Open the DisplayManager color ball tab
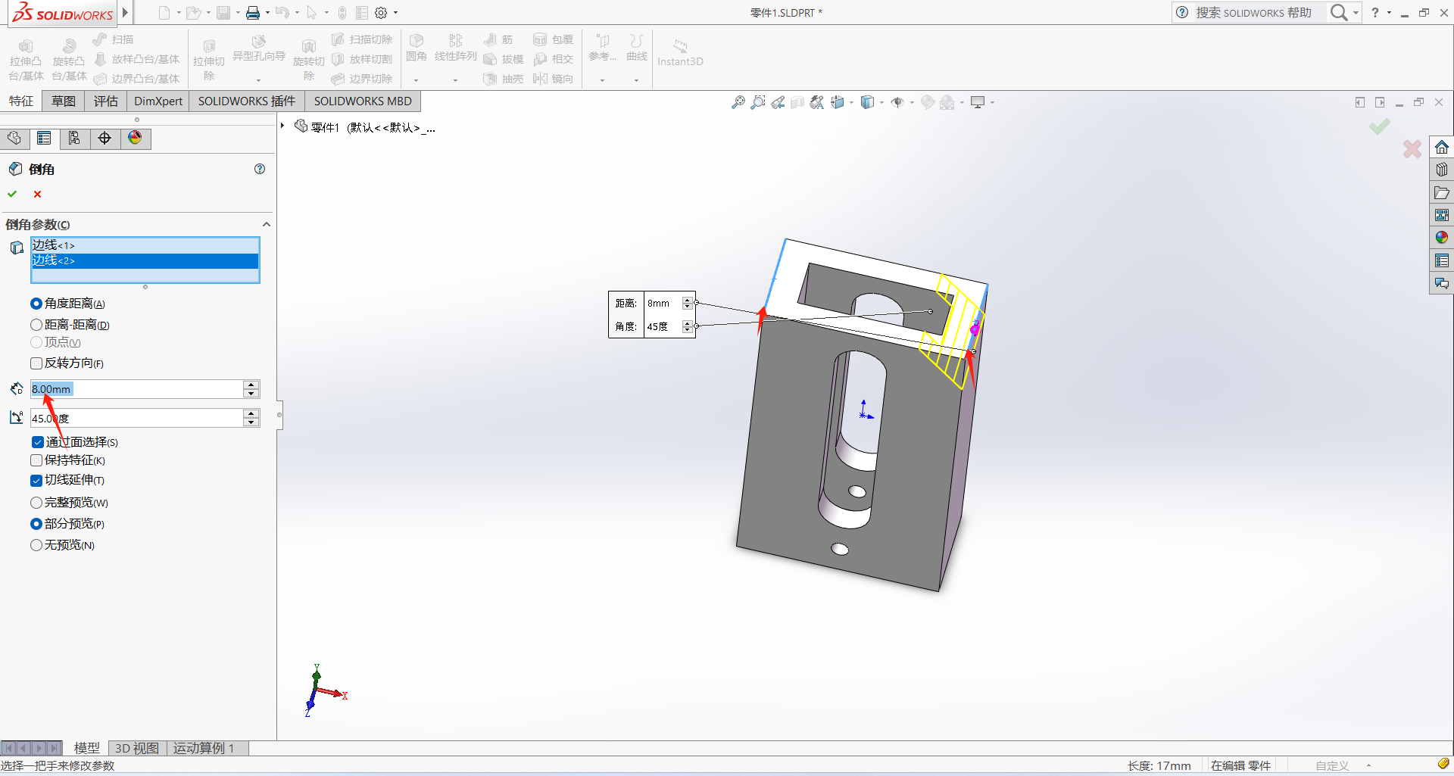The image size is (1454, 776). pyautogui.click(x=135, y=138)
